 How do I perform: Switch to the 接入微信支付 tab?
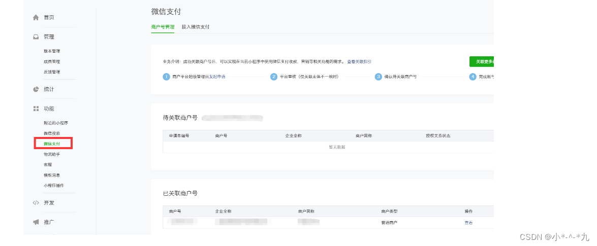click(x=195, y=27)
